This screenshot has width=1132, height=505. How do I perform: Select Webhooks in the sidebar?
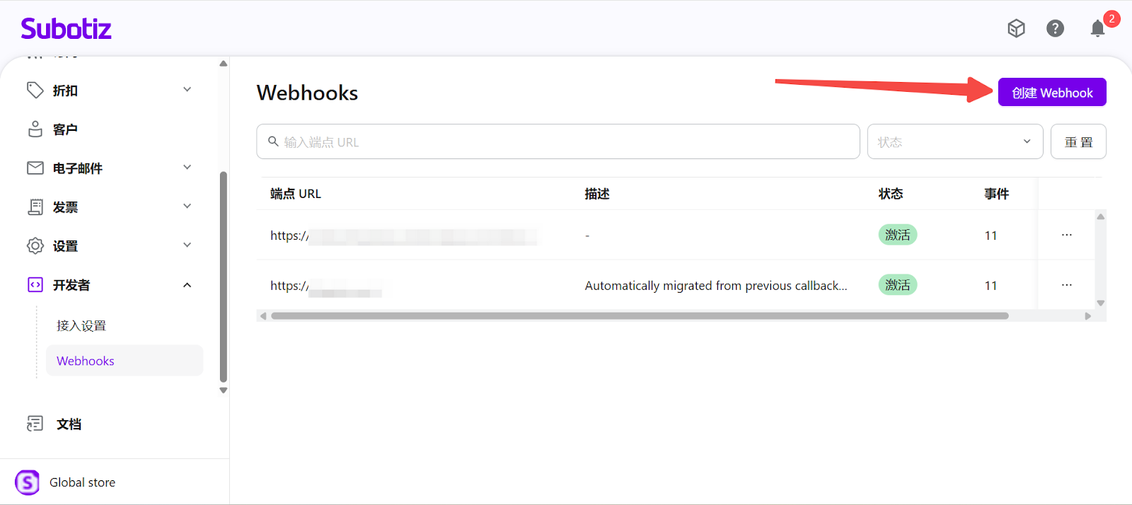click(86, 361)
